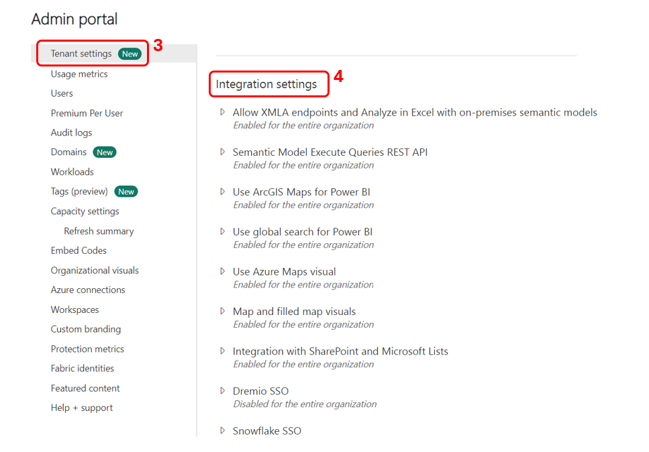Open Help + support
The image size is (649, 452).
[81, 408]
